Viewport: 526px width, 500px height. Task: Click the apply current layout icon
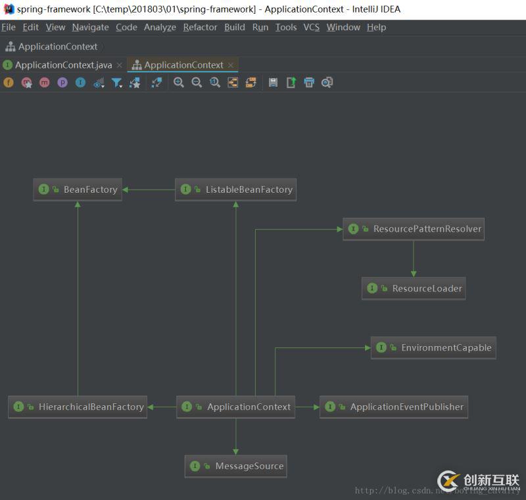coord(251,82)
